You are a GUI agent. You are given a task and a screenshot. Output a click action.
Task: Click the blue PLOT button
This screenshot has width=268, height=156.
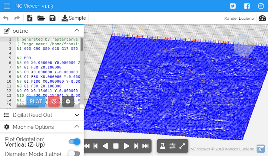coord(36,101)
